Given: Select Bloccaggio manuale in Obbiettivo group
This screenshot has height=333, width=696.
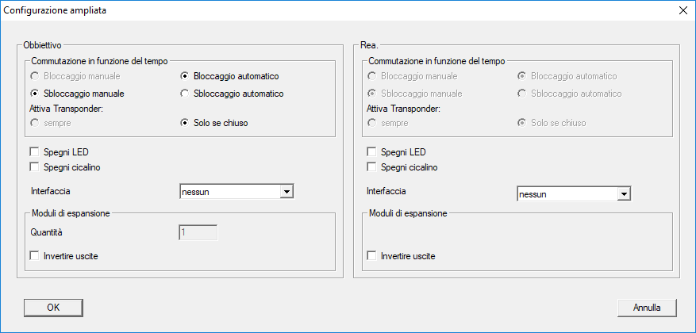Looking at the screenshot, I should click(34, 76).
